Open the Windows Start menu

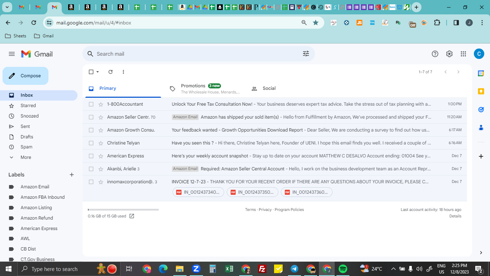click(9, 269)
